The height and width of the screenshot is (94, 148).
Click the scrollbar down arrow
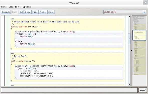tap(129, 85)
